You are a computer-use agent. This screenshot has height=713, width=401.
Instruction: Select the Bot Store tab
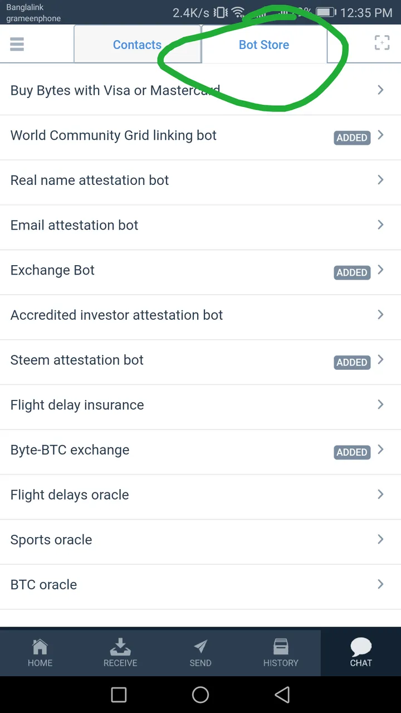pyautogui.click(x=264, y=45)
